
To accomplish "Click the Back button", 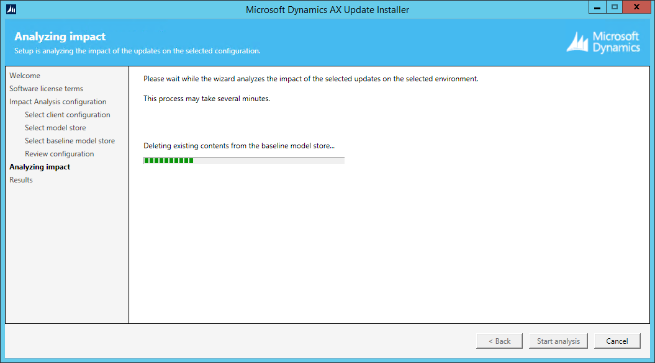I will [500, 341].
